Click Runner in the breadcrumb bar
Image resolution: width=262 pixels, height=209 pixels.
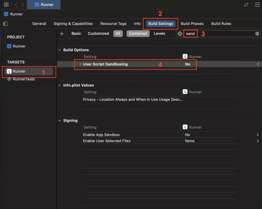(13, 14)
